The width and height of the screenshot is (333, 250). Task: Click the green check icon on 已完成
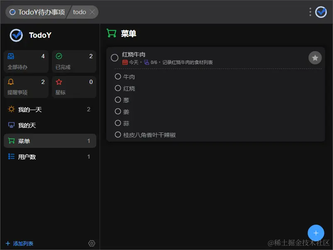coord(59,56)
